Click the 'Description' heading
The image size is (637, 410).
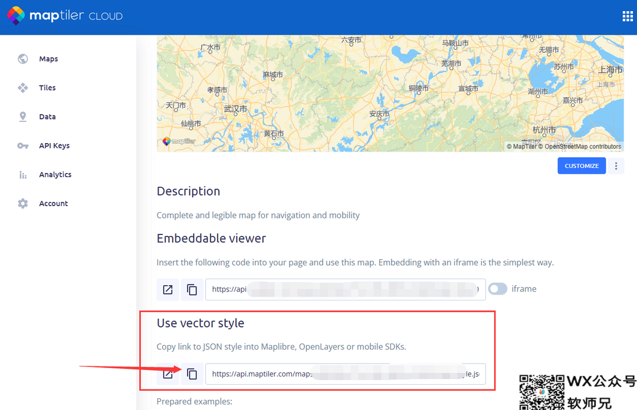pyautogui.click(x=189, y=191)
